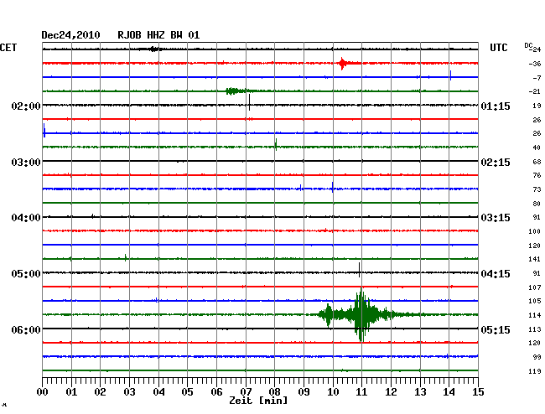Click the small black burst near minute 04 on top trace
Screen dimensions: 545x414
(152, 49)
